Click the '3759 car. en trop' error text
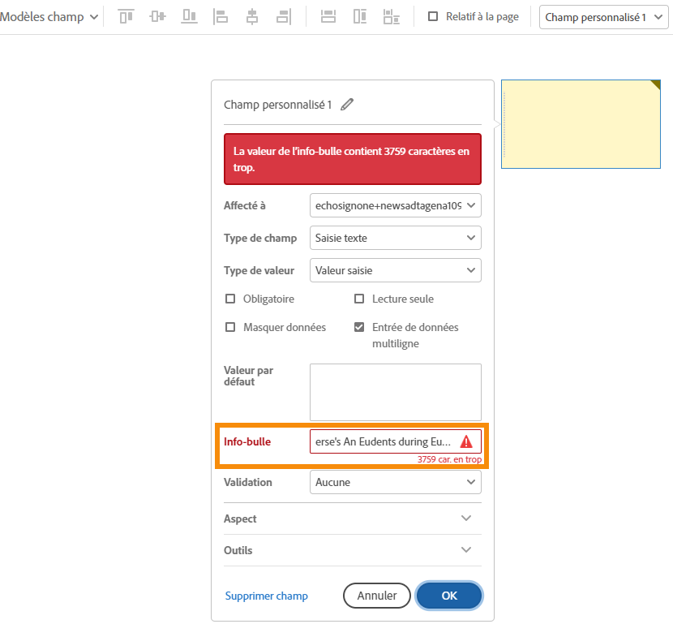The width and height of the screenshot is (673, 624). (x=449, y=459)
